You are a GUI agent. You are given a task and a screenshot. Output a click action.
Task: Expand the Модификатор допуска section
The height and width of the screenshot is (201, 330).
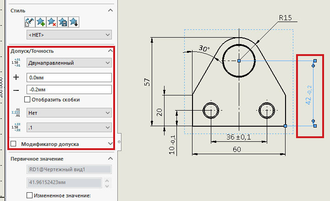[x=110, y=144]
